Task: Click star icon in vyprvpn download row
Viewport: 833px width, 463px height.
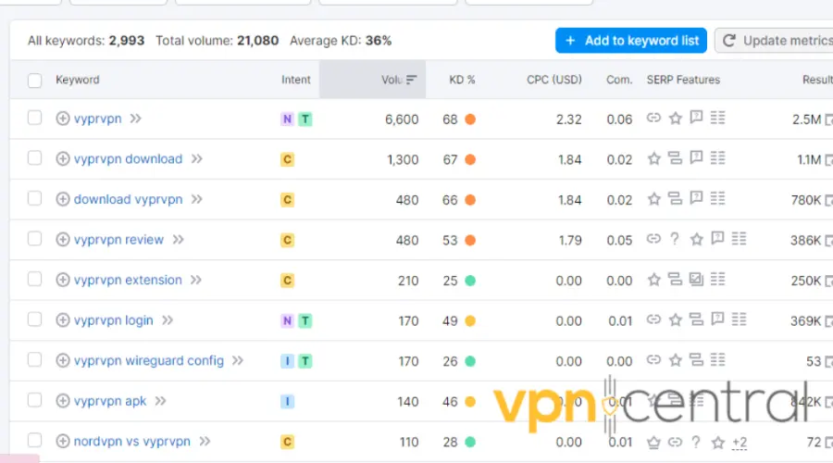Action: [654, 158]
